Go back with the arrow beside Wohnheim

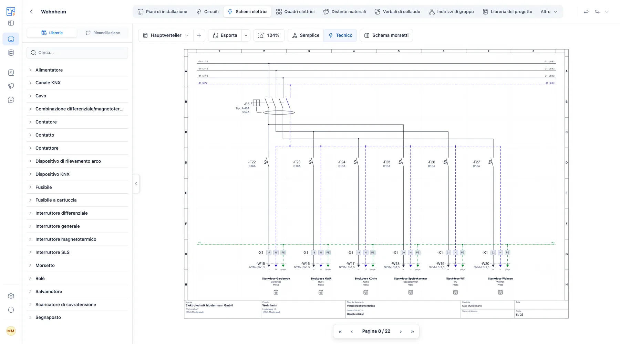pyautogui.click(x=31, y=12)
